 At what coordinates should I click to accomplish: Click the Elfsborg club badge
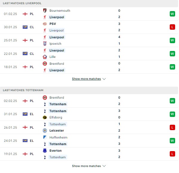[45, 117]
